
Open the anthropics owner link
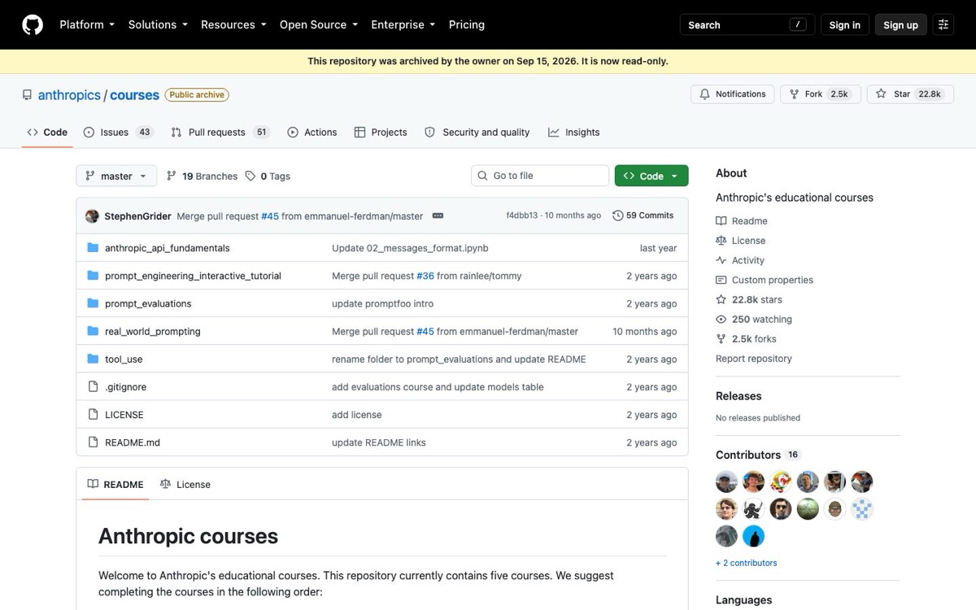pyautogui.click(x=69, y=95)
